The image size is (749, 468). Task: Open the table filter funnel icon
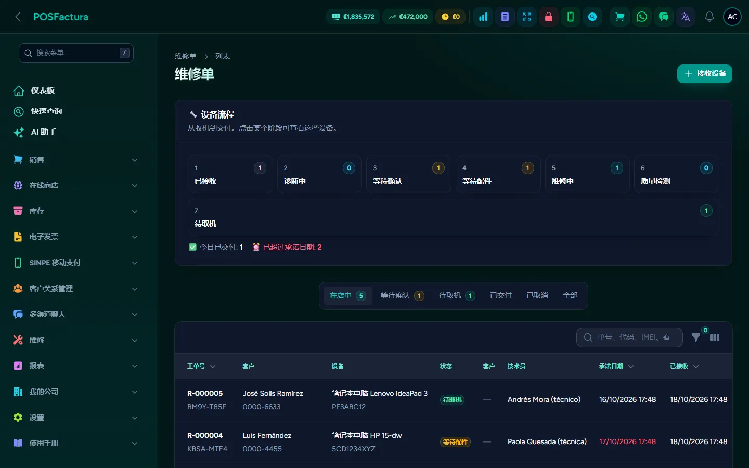coord(695,337)
